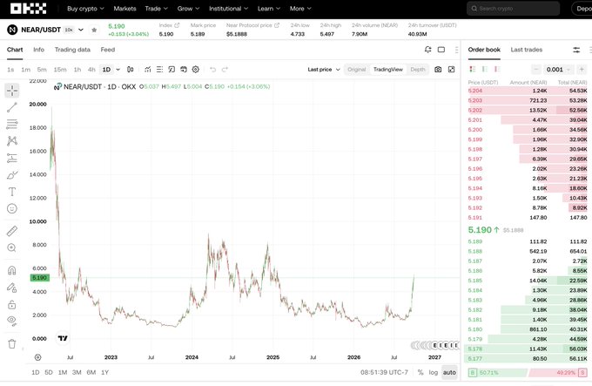This screenshot has height=386, width=592.
Task: Select the trend line drawing tool
Action: click(x=12, y=107)
